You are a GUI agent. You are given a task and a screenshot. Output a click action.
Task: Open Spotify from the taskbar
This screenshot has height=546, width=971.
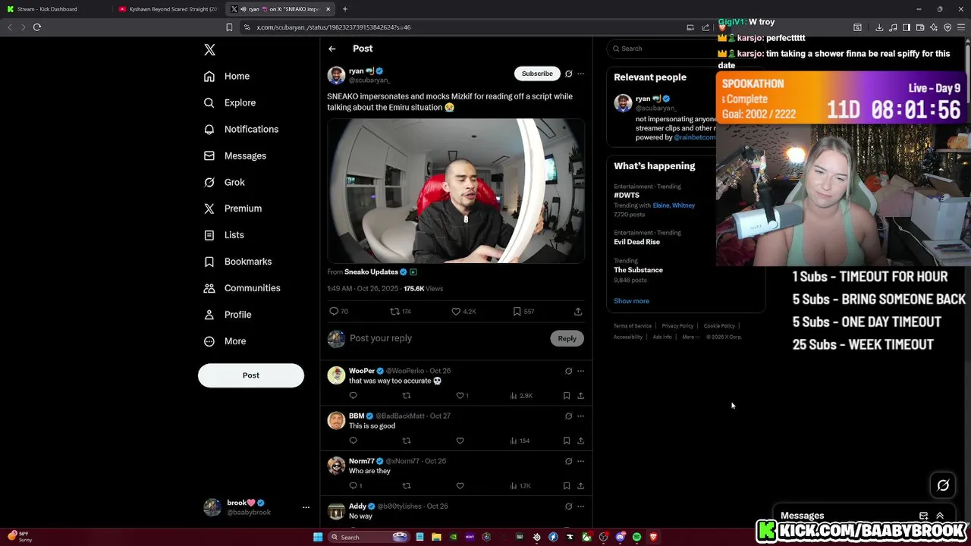pyautogui.click(x=636, y=537)
